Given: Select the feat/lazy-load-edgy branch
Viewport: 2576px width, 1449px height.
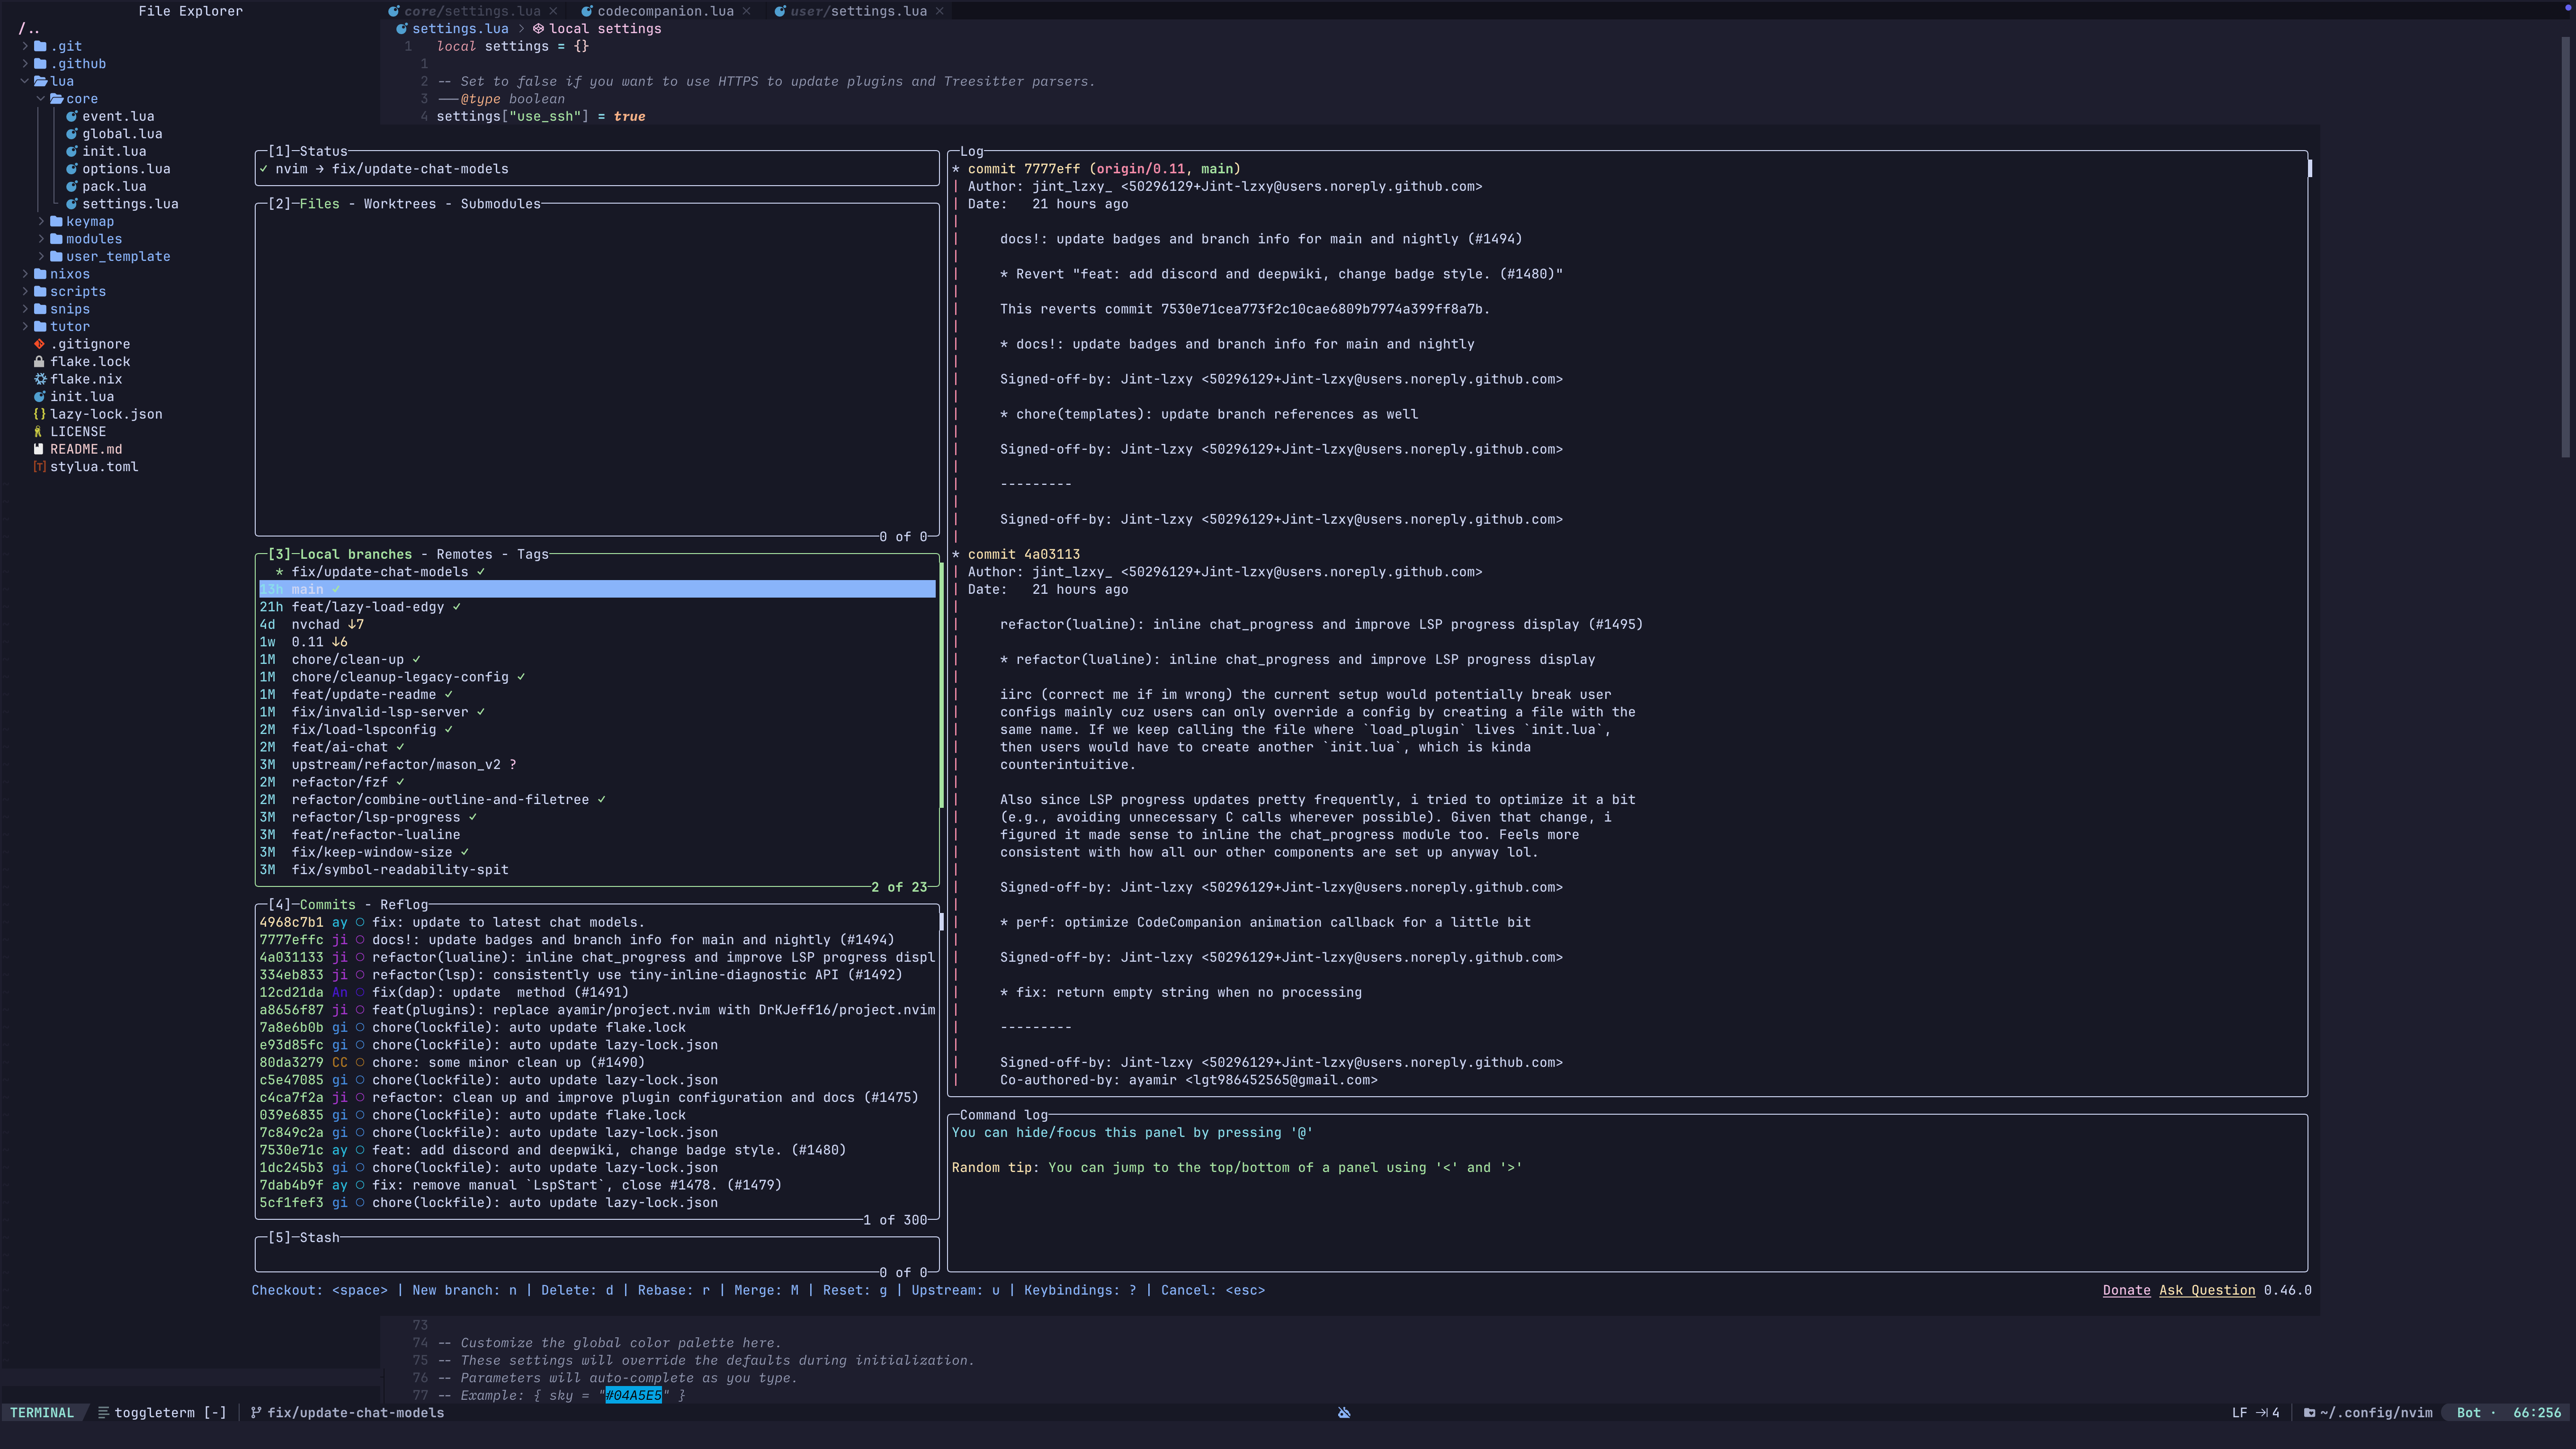Looking at the screenshot, I should tap(367, 607).
